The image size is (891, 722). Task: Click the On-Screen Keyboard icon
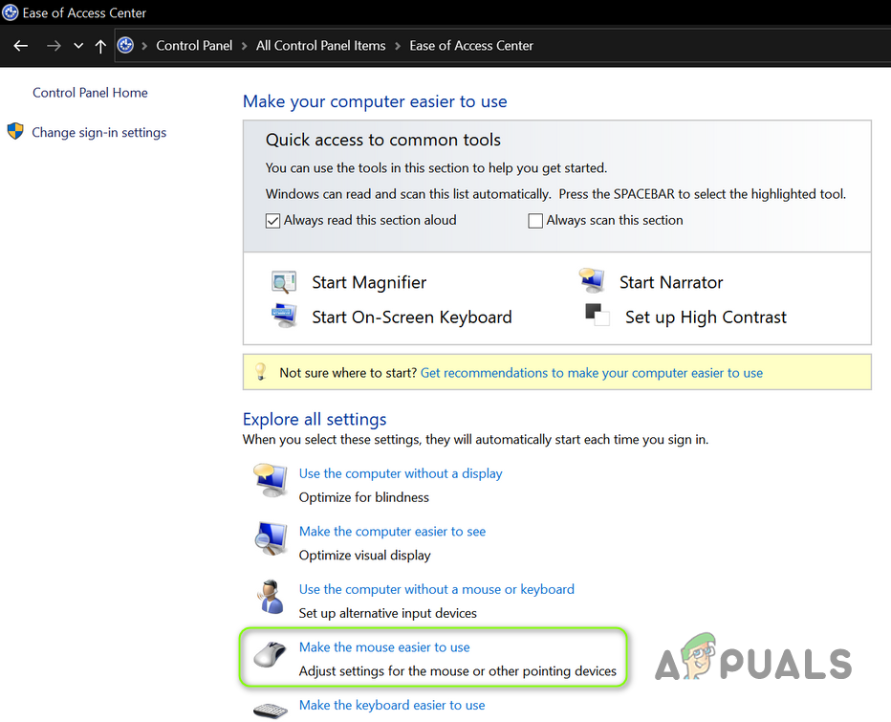tap(284, 317)
